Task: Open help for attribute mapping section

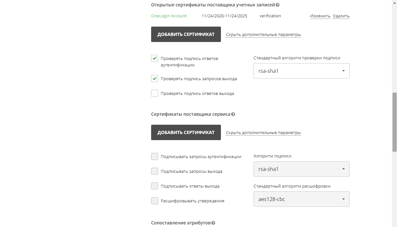Action: [x=213, y=223]
